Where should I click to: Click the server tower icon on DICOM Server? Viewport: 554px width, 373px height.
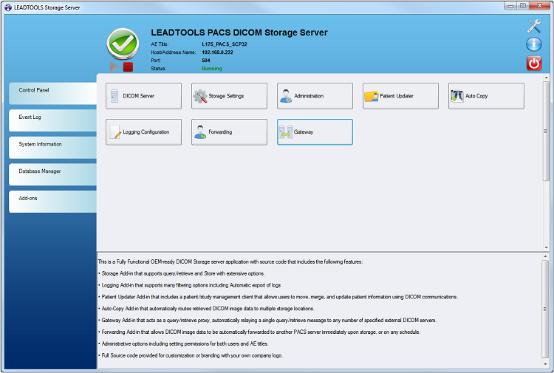[x=114, y=96]
